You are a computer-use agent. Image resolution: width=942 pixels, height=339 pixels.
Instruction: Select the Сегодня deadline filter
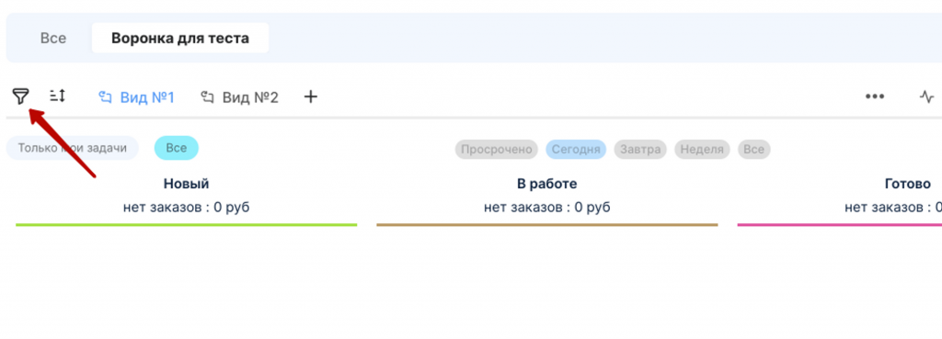coord(576,150)
